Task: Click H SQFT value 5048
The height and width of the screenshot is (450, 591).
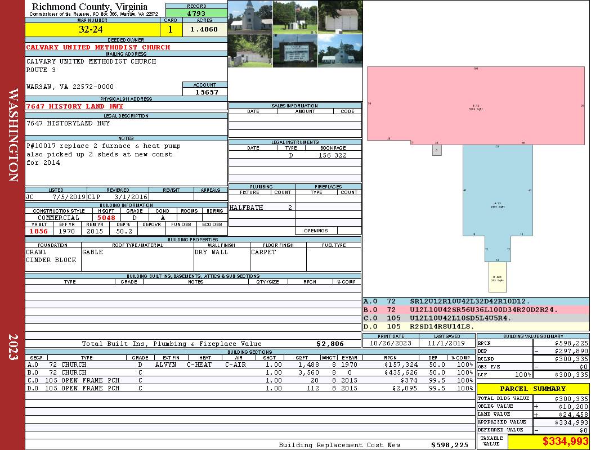Action: (106, 218)
